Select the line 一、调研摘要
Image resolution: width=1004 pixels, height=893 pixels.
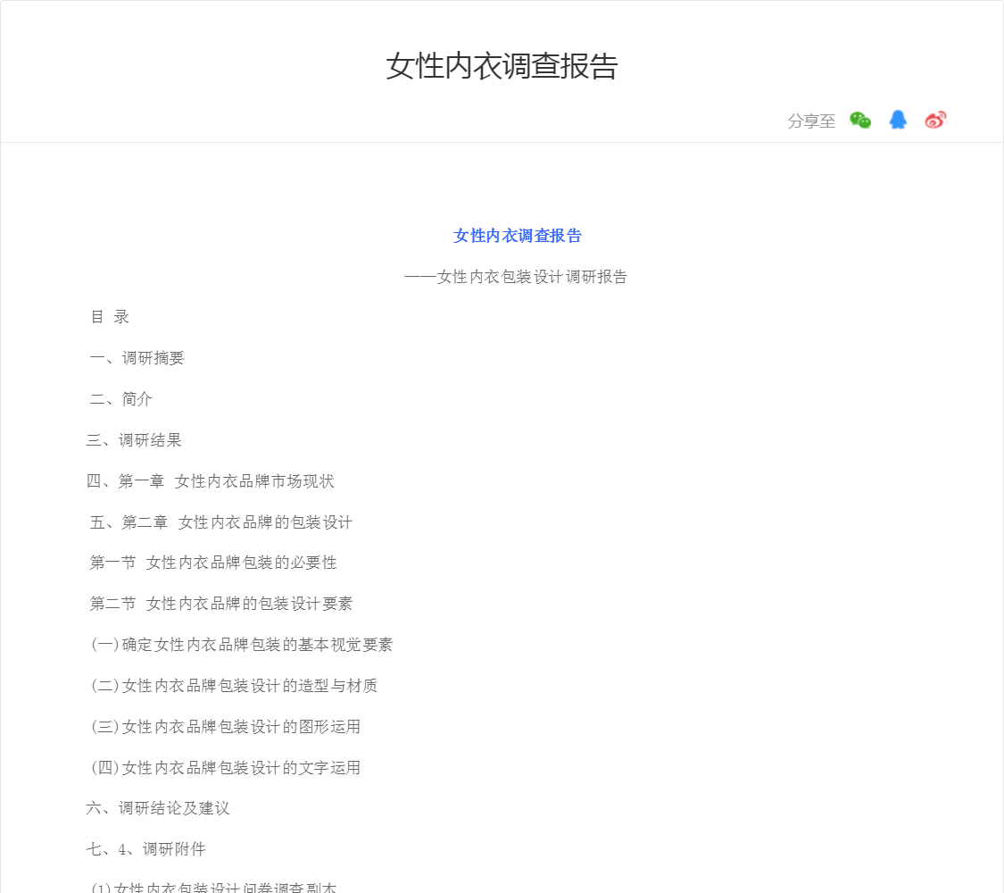(137, 358)
